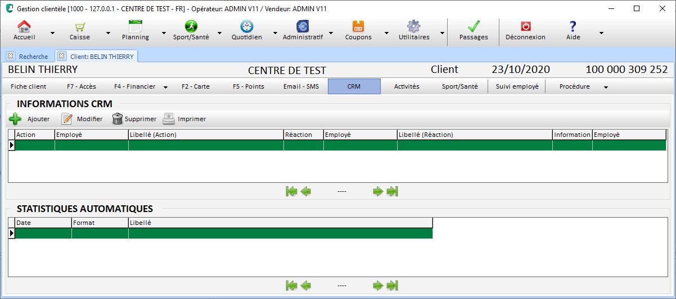Expand the Sport/Santé toolbar dropdown arrow
This screenshot has width=676, height=299.
[x=219, y=33]
